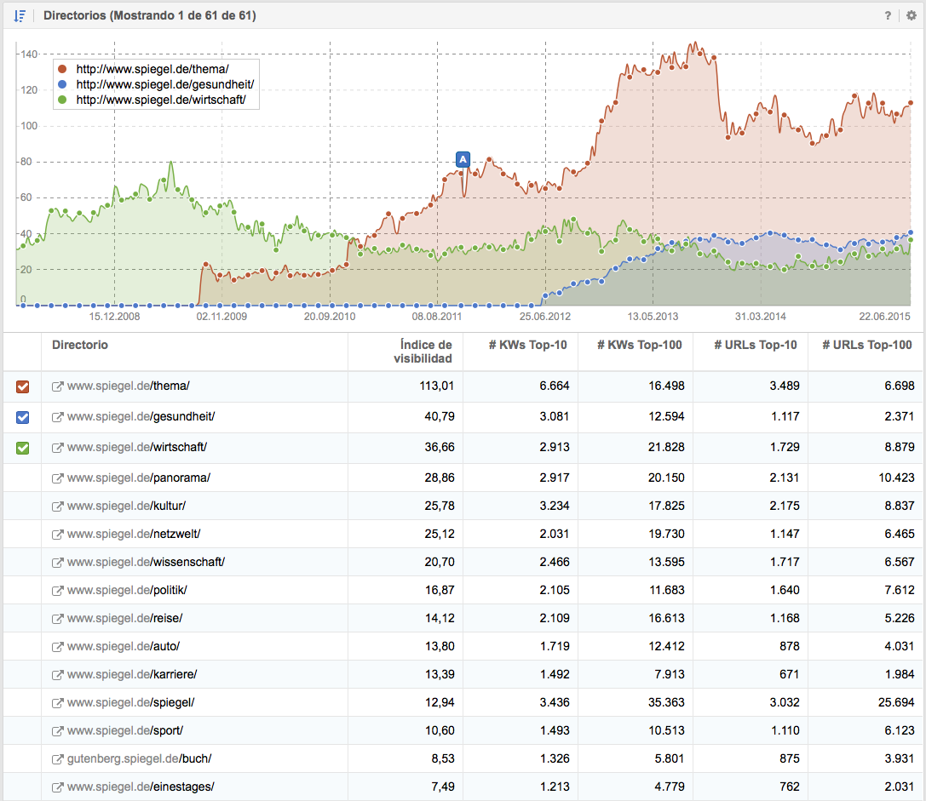The height and width of the screenshot is (801, 926).
Task: Uncheck the red /thema/ checkbox
Action: (23, 386)
